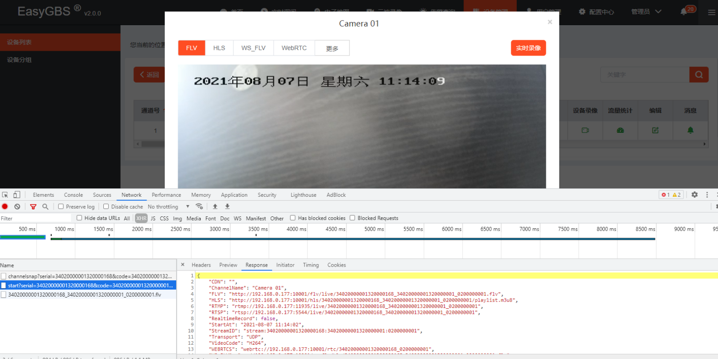Image resolution: width=718 pixels, height=359 pixels.
Task: Expand the 管理员 user dropdown
Action: [x=646, y=12]
